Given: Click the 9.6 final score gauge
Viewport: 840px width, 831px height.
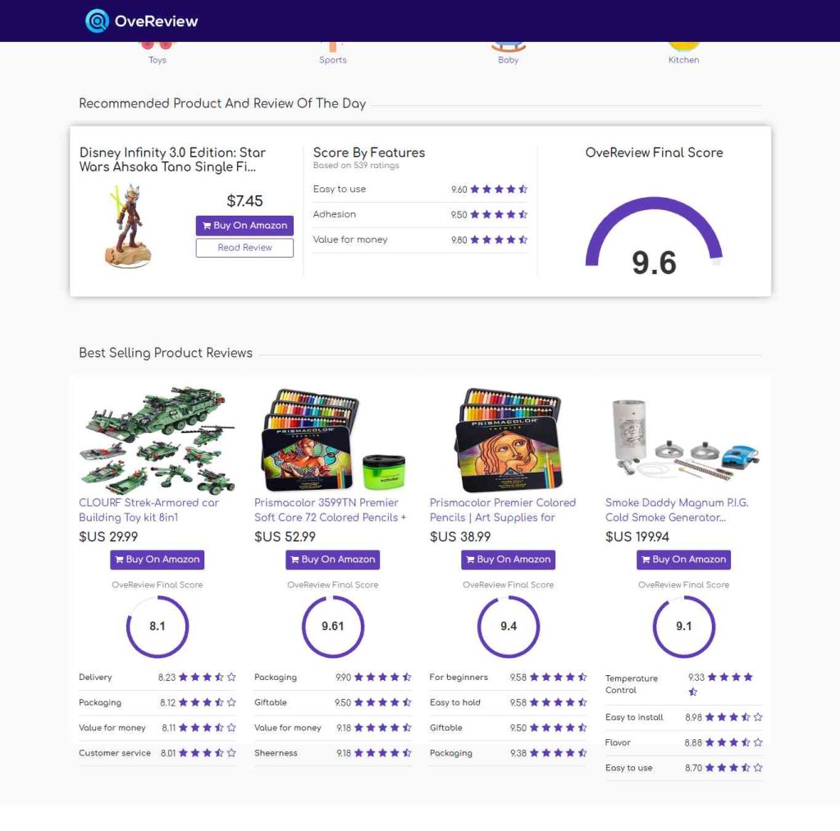Looking at the screenshot, I should [654, 236].
